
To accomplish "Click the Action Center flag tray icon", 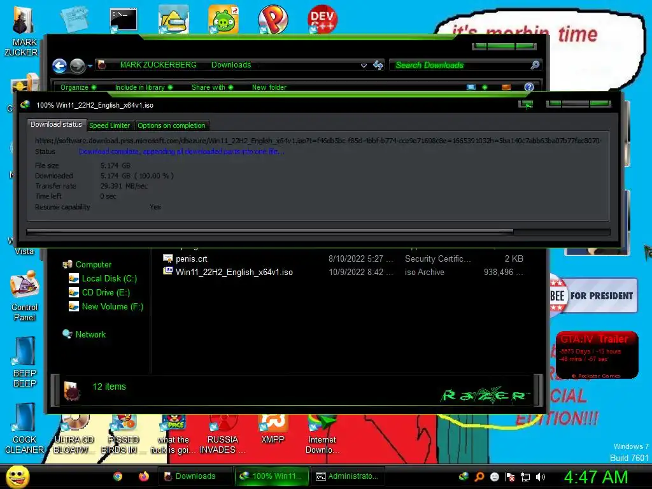I will (x=510, y=477).
